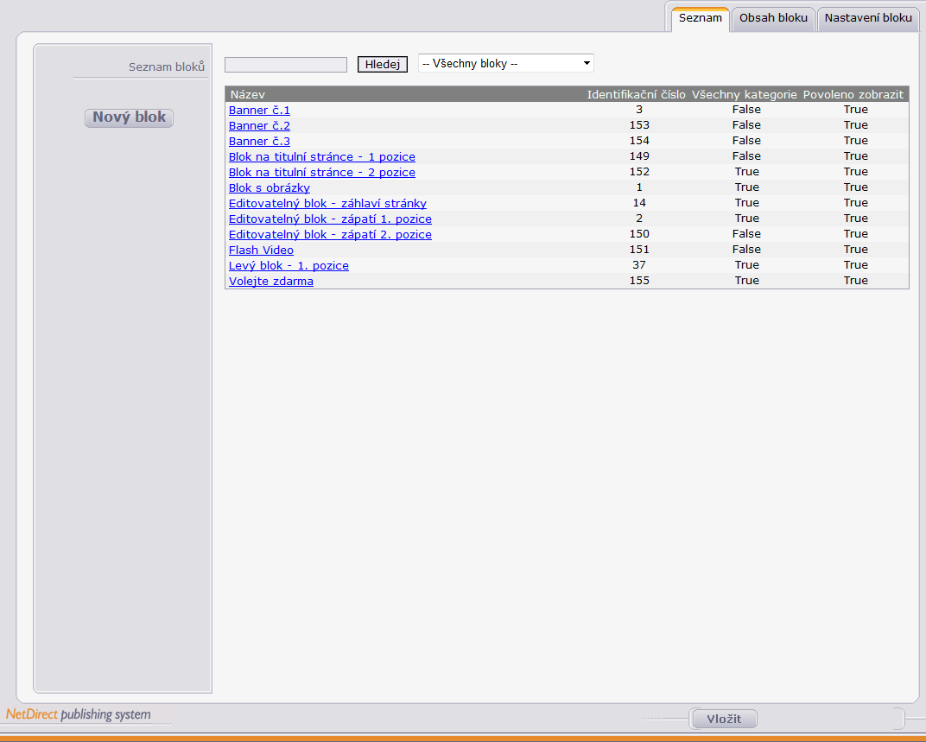Image resolution: width=926 pixels, height=742 pixels.
Task: Open Levý blok - 1. pozice link
Action: pyautogui.click(x=289, y=265)
